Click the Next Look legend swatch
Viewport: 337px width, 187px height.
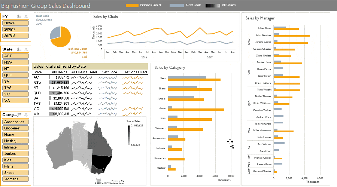177,5
